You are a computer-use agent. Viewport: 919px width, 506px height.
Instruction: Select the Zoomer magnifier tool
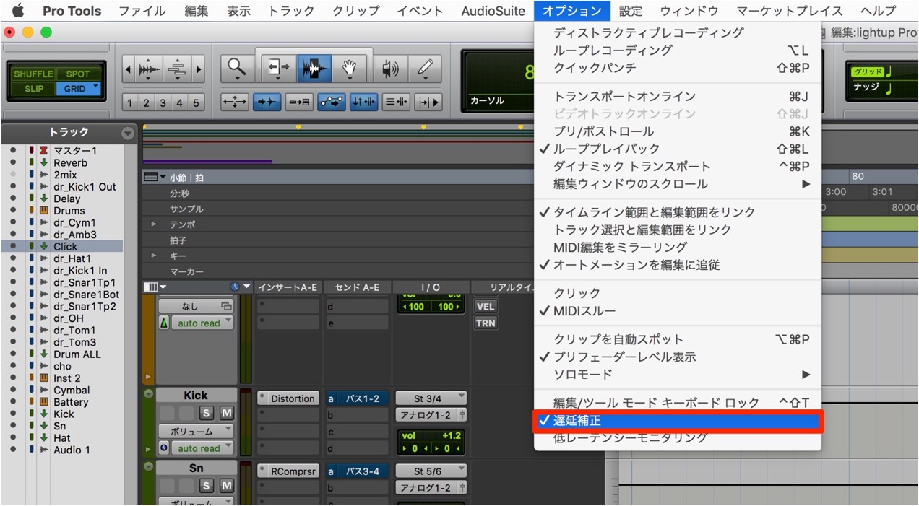pos(236,68)
